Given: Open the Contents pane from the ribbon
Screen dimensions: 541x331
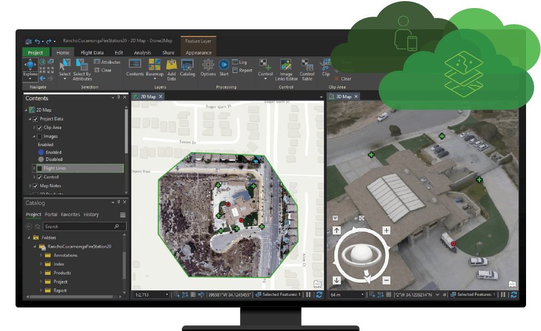Looking at the screenshot, I should click(x=135, y=67).
